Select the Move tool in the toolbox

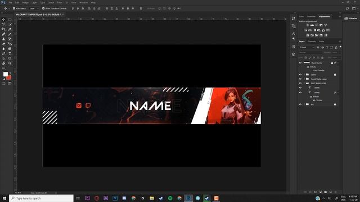[4, 20]
